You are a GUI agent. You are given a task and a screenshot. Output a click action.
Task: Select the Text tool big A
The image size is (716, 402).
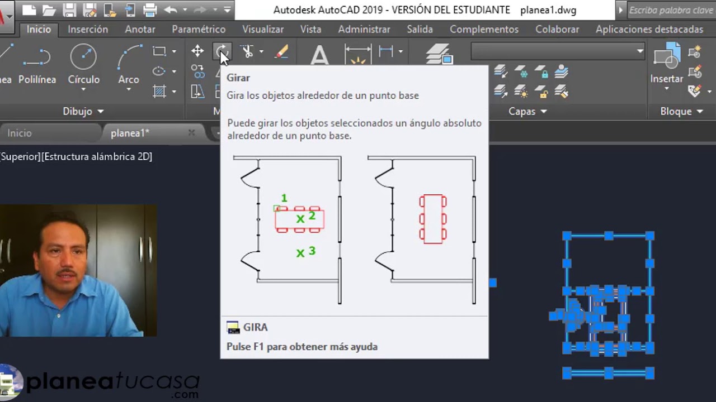click(x=319, y=56)
